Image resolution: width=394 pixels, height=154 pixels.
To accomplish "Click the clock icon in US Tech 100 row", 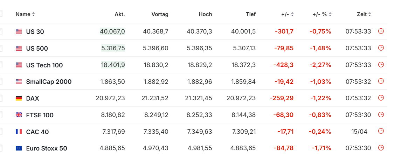I will coord(381,65).
